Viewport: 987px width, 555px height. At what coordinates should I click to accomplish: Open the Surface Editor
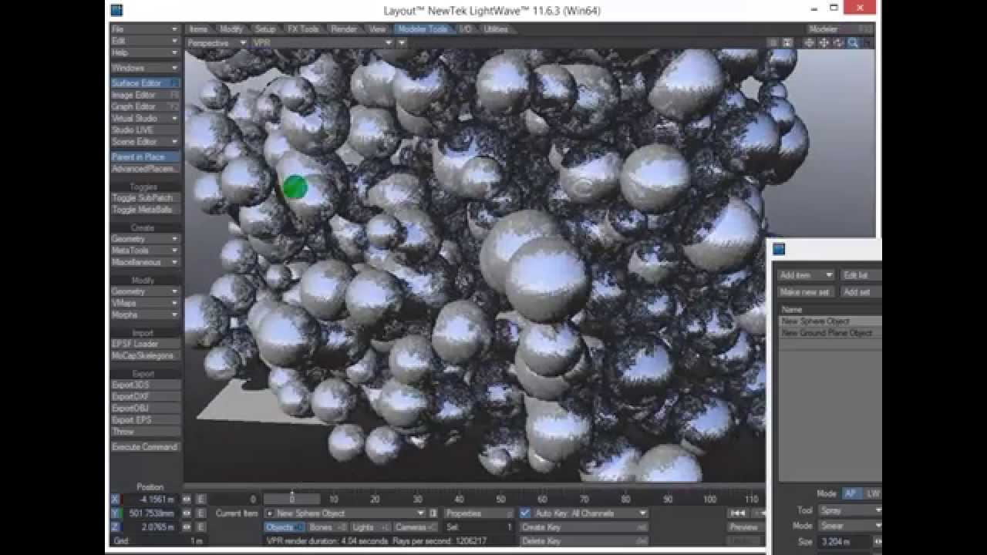tap(145, 83)
